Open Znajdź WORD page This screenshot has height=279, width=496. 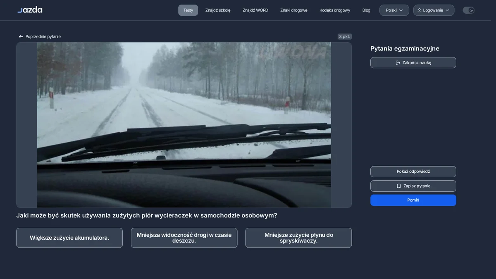[x=255, y=10]
